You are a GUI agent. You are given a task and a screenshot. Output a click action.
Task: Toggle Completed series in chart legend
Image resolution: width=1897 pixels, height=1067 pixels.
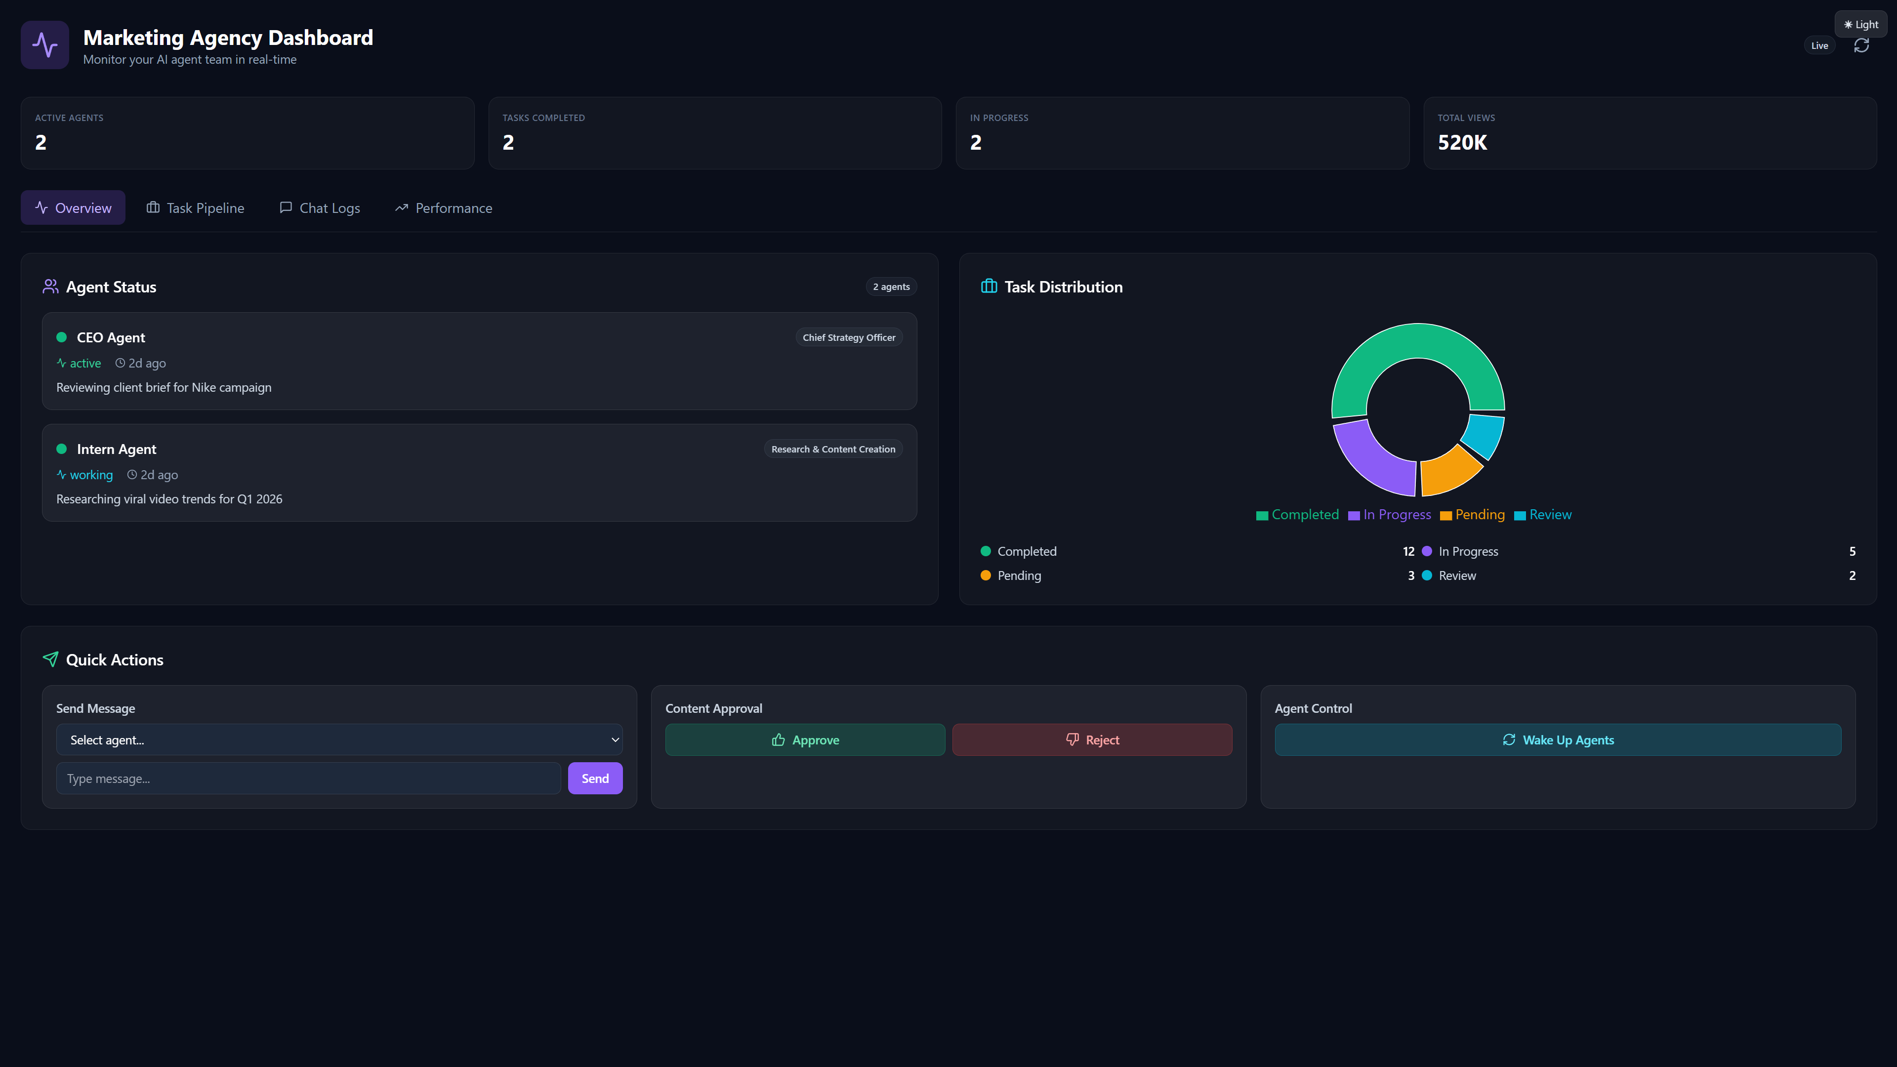[x=1297, y=515]
